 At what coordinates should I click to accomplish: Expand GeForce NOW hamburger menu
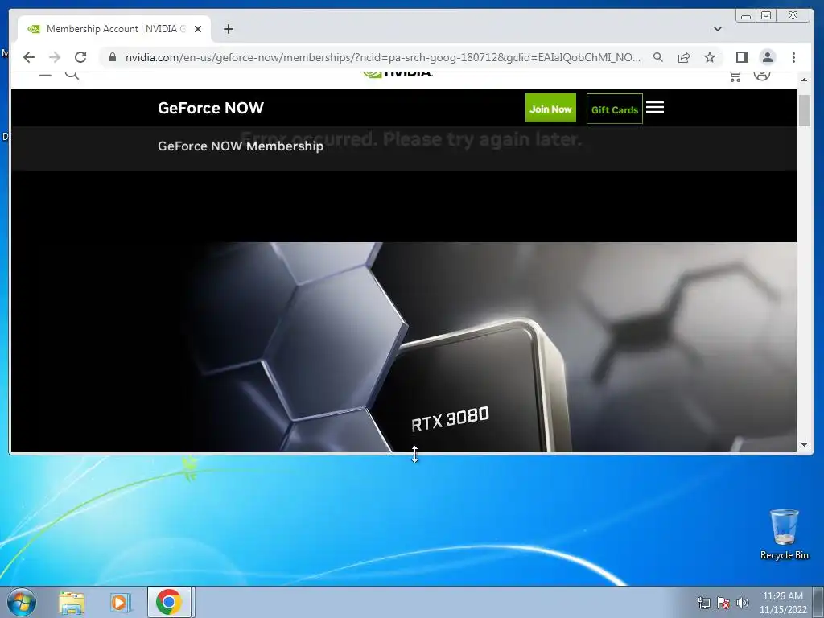[x=655, y=107]
